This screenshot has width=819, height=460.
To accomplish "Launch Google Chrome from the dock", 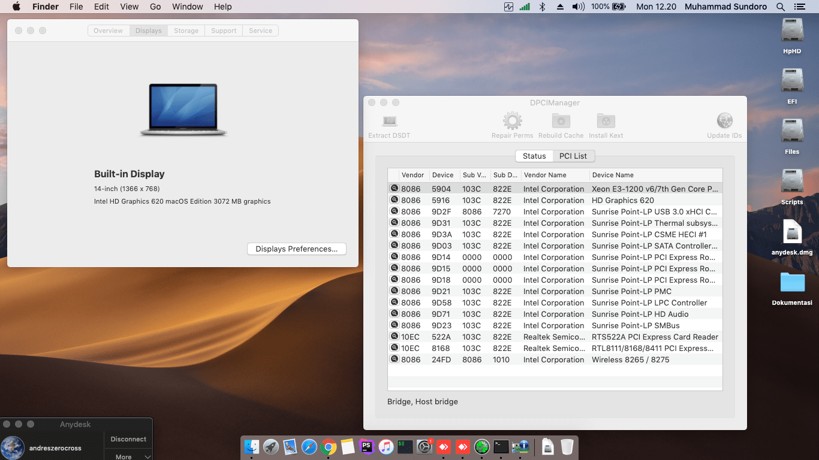I will 328,446.
